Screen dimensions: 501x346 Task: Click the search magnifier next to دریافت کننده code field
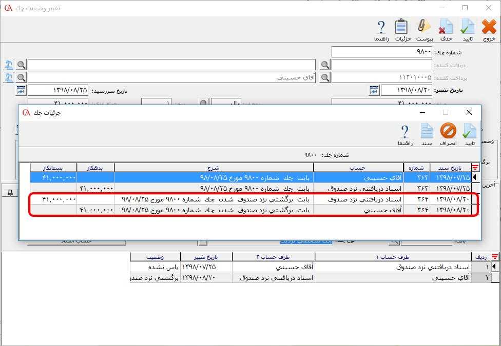click(325, 65)
